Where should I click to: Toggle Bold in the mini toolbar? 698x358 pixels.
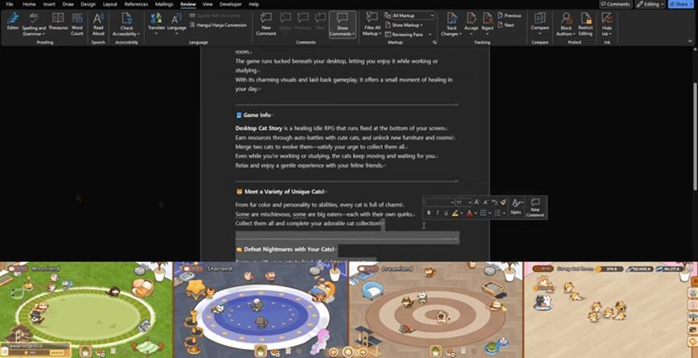pyautogui.click(x=428, y=213)
